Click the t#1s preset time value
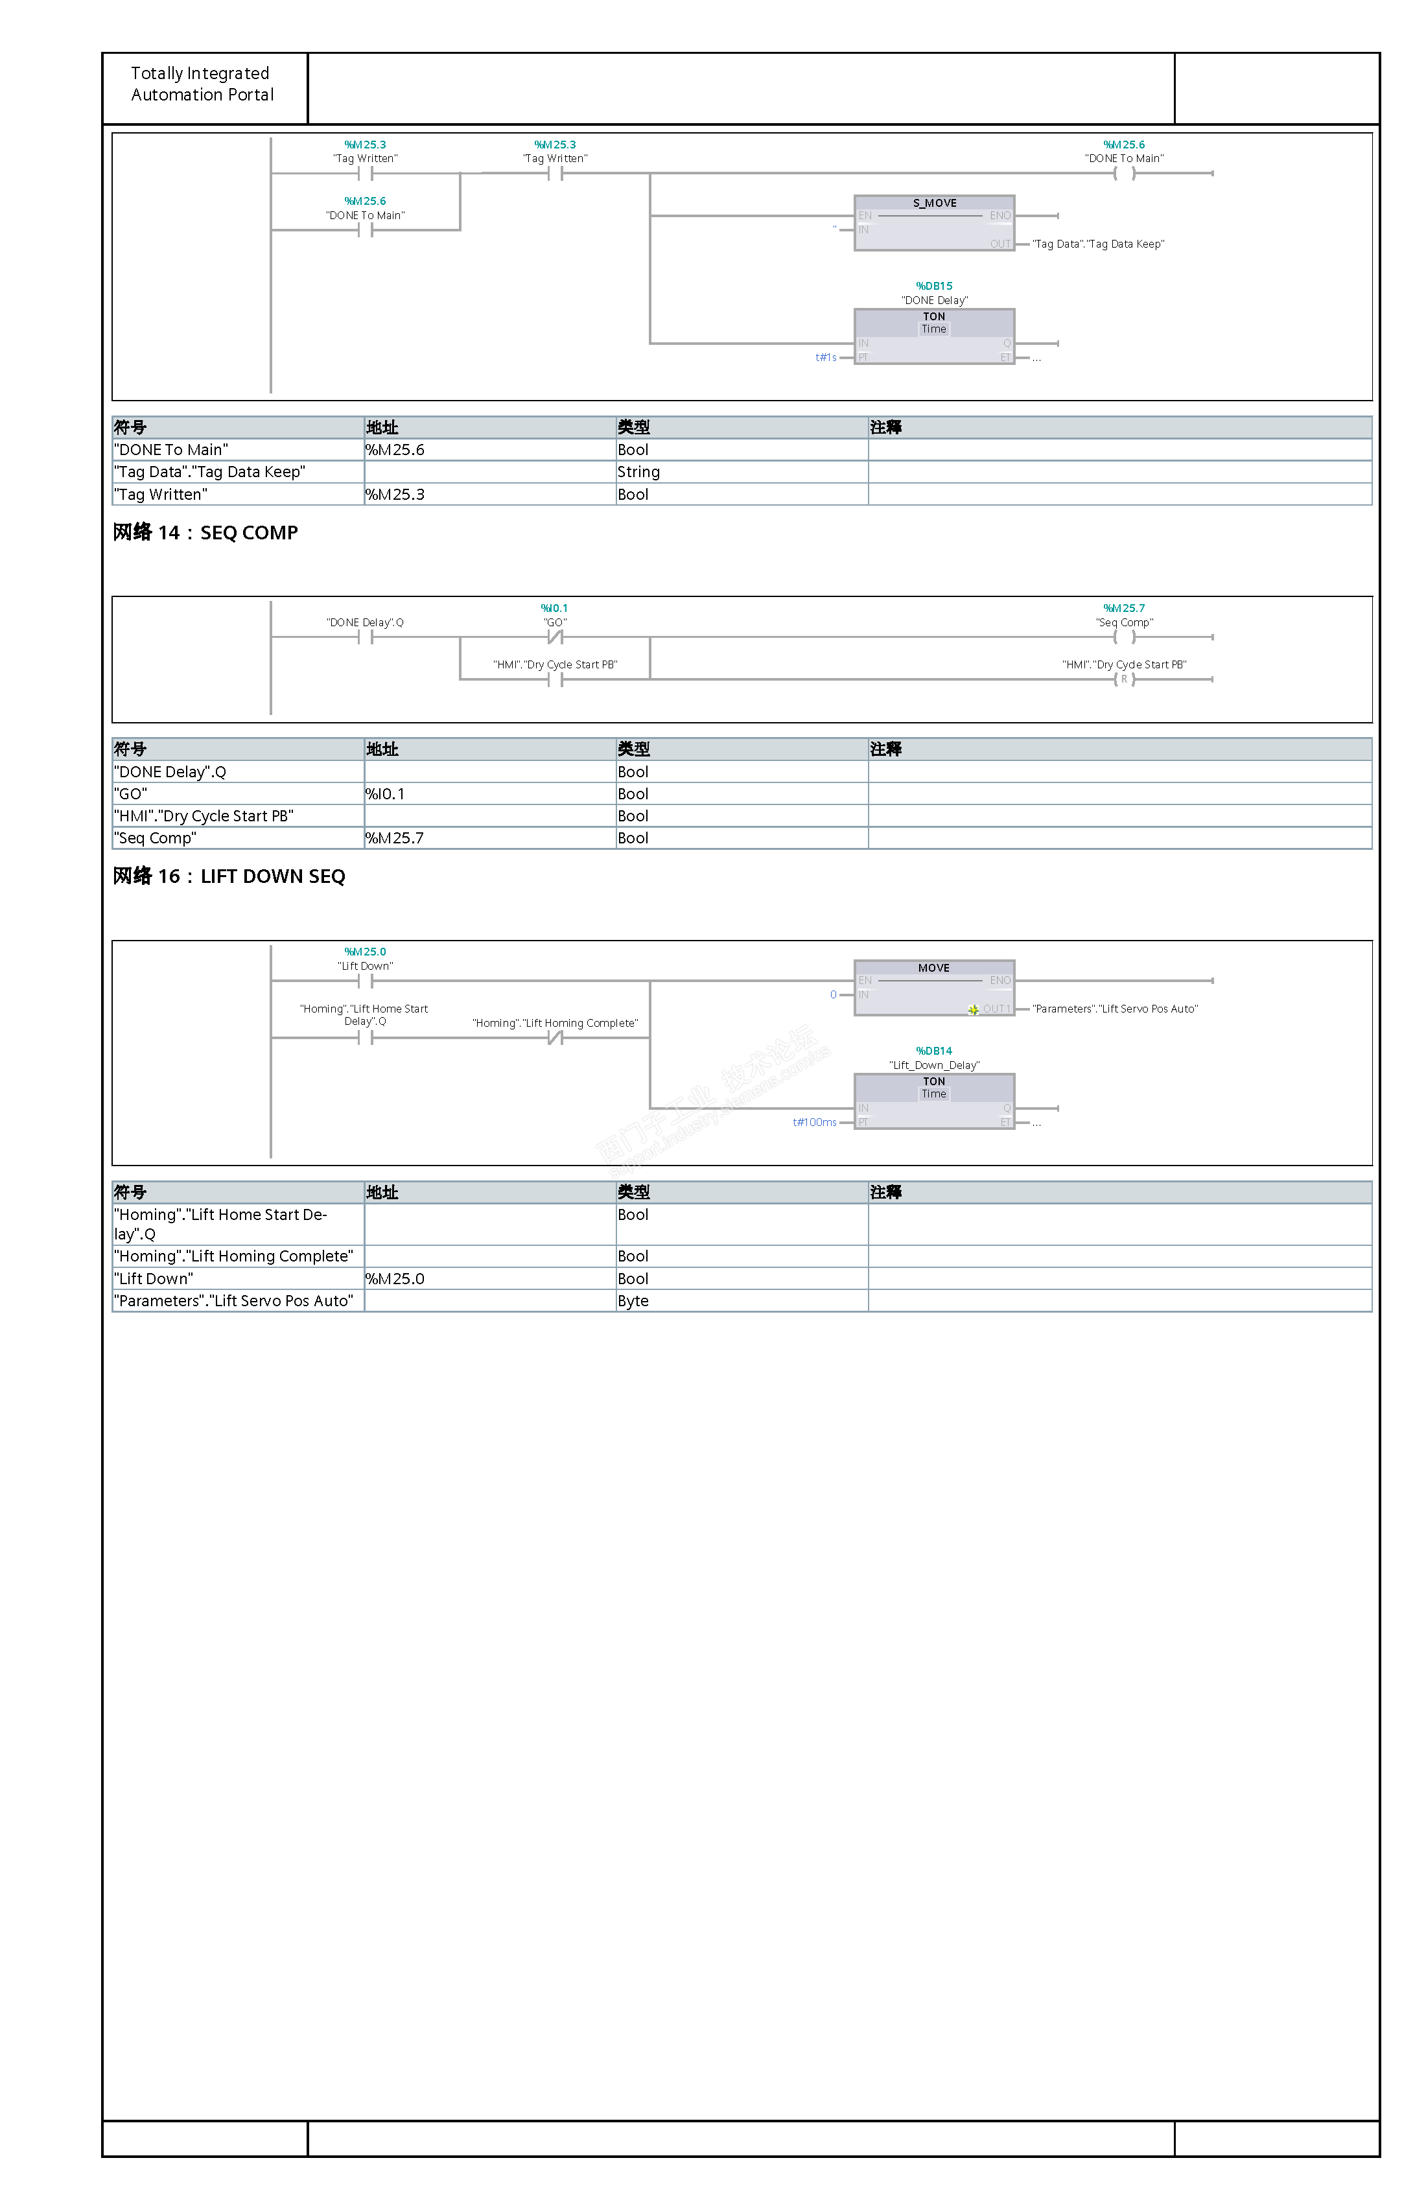The height and width of the screenshot is (2204, 1426). click(x=825, y=357)
